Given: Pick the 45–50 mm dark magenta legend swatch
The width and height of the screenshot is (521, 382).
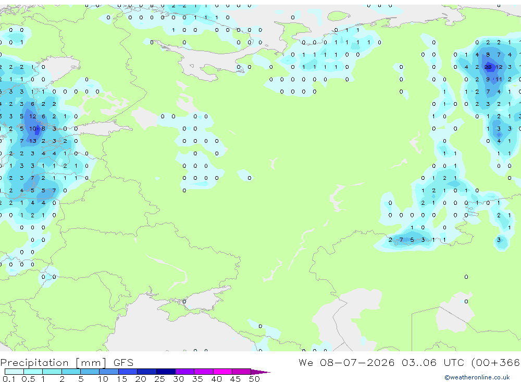Looking at the screenshot, I should 241,372.
